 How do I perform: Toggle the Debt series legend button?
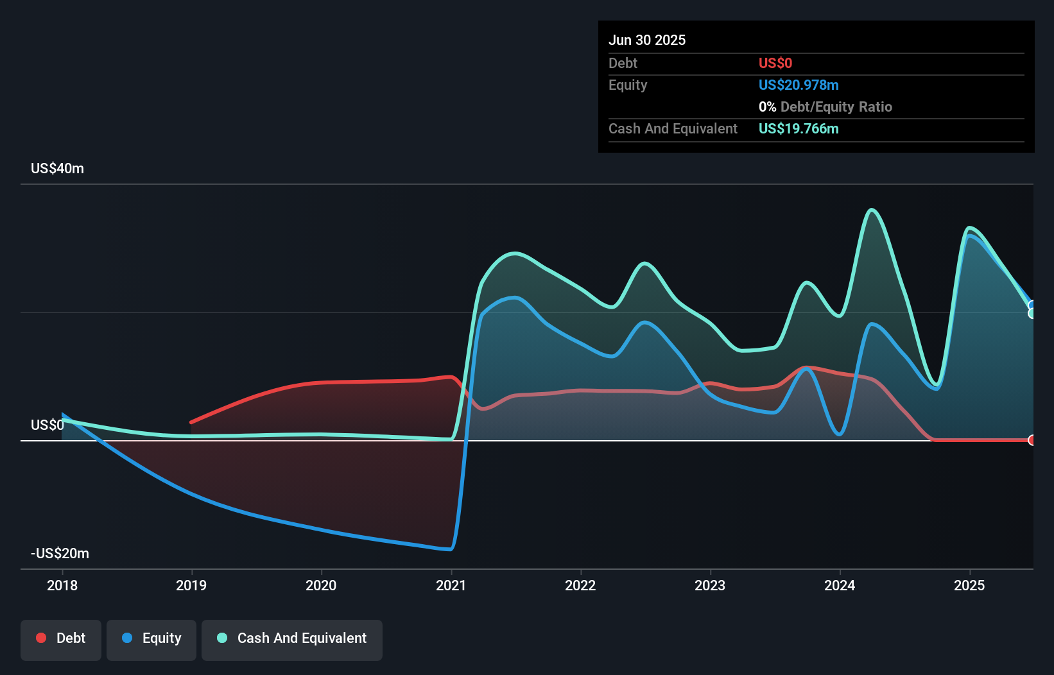point(61,640)
